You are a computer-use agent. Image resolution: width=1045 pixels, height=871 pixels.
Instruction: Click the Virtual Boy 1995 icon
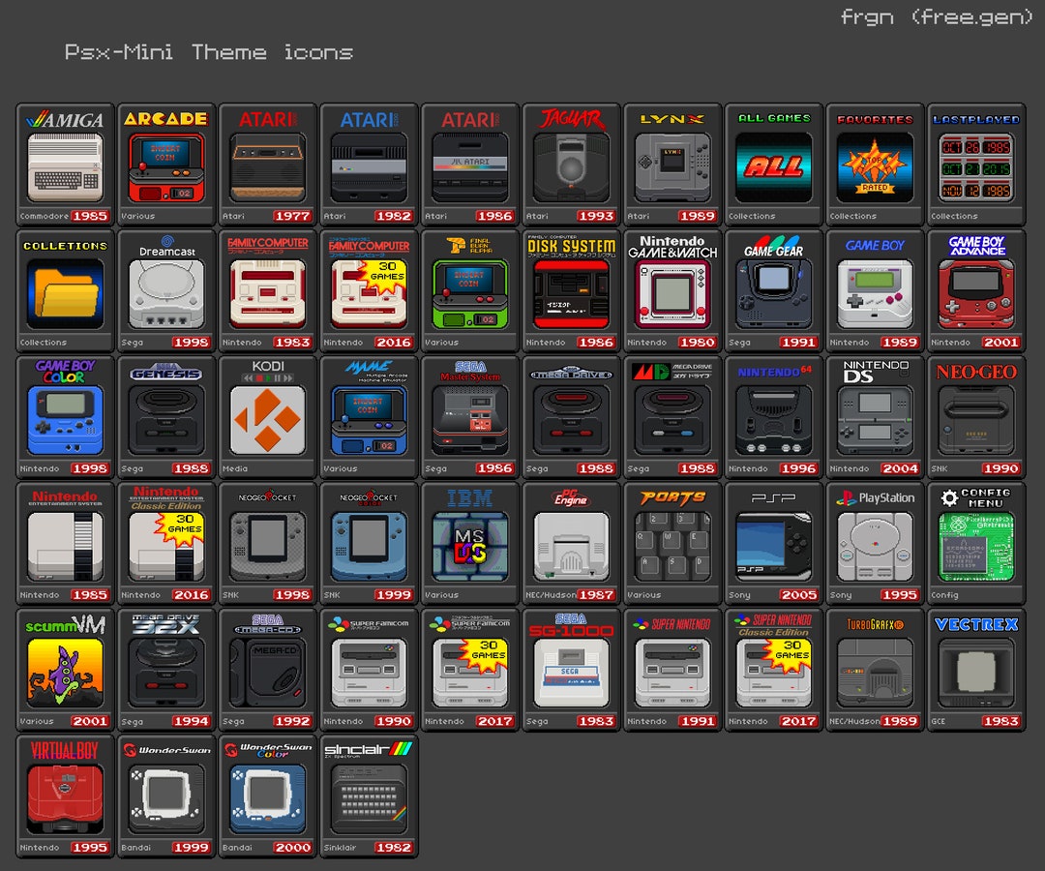pyautogui.click(x=64, y=792)
